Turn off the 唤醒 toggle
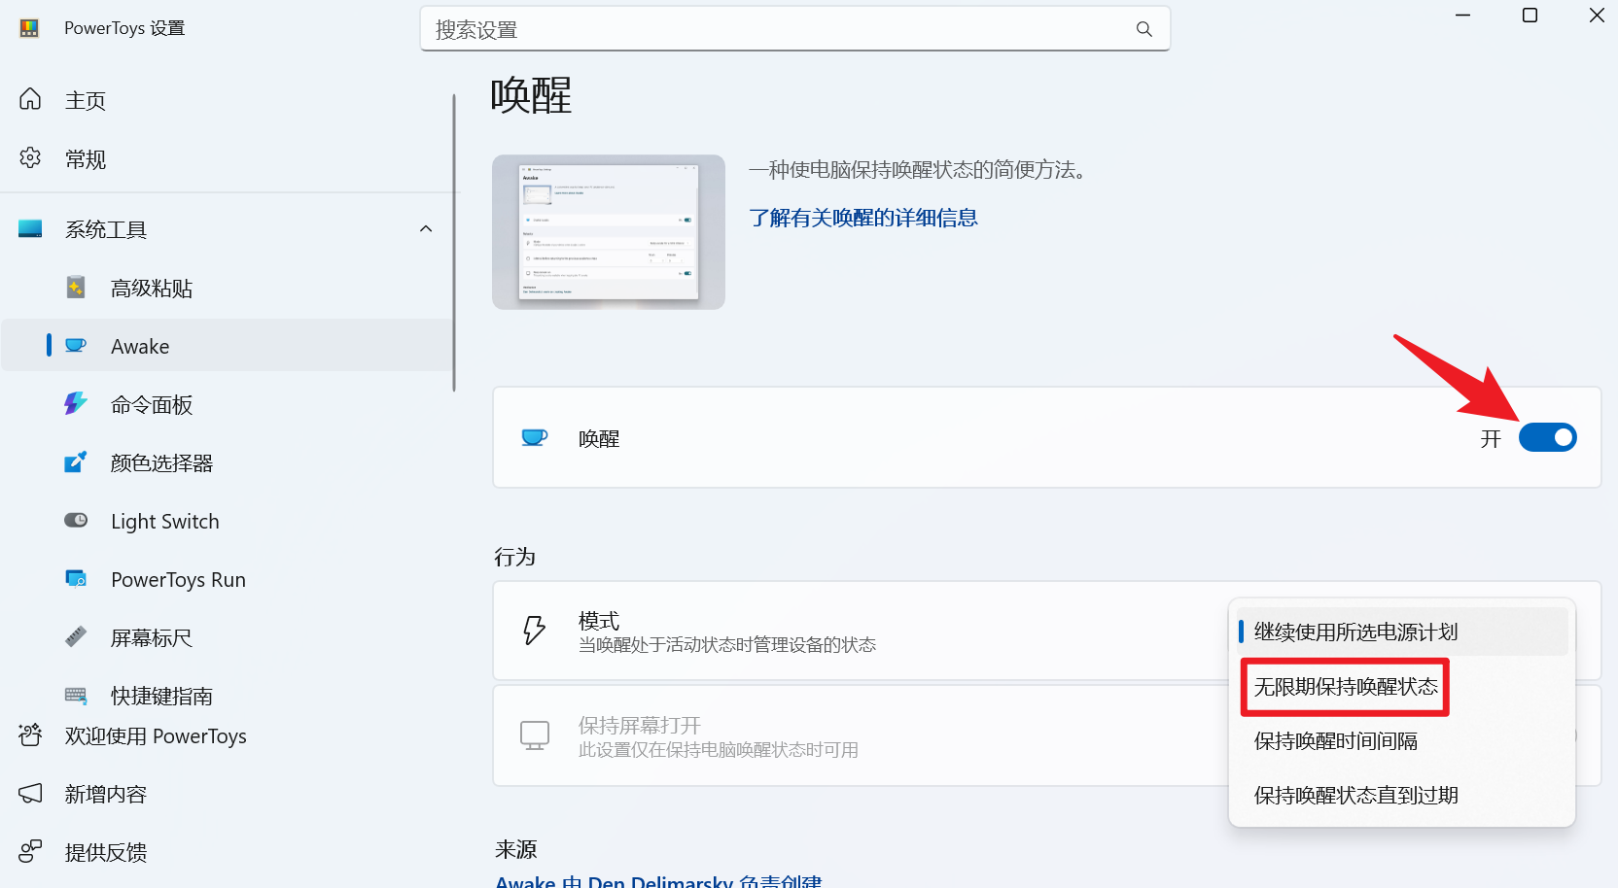 pos(1548,437)
